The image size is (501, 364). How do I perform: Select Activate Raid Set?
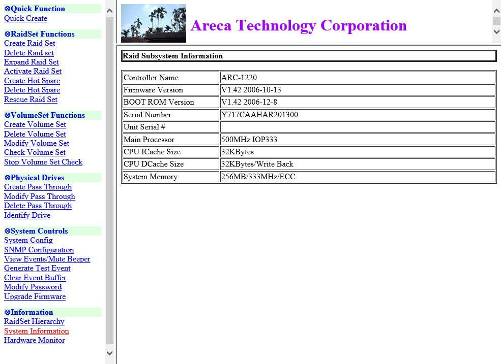pyautogui.click(x=33, y=71)
